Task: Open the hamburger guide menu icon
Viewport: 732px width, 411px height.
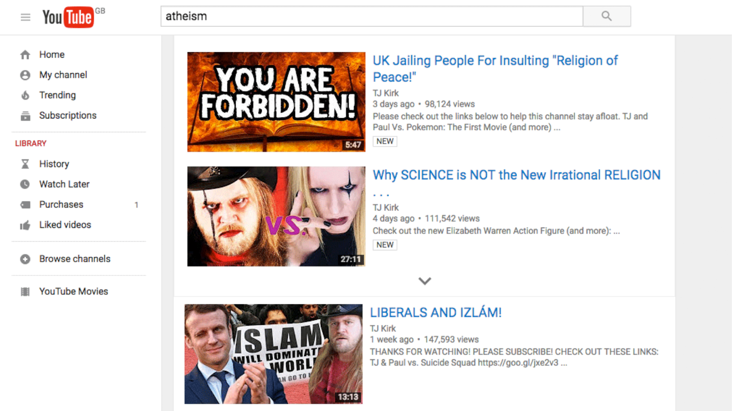Action: pos(26,17)
